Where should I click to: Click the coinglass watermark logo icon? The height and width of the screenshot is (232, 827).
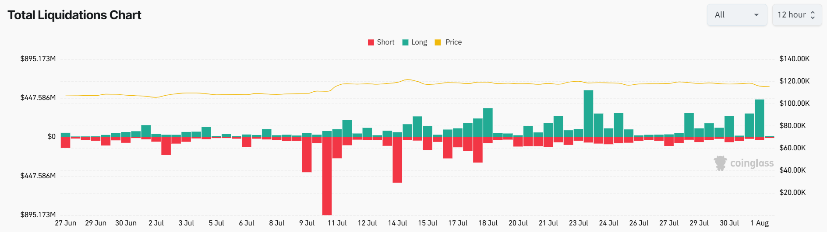[720, 163]
